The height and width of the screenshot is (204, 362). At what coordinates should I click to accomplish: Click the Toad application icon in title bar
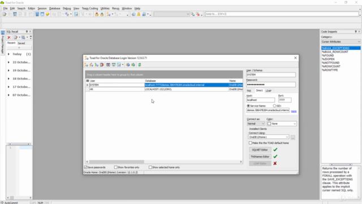pos(2,2)
